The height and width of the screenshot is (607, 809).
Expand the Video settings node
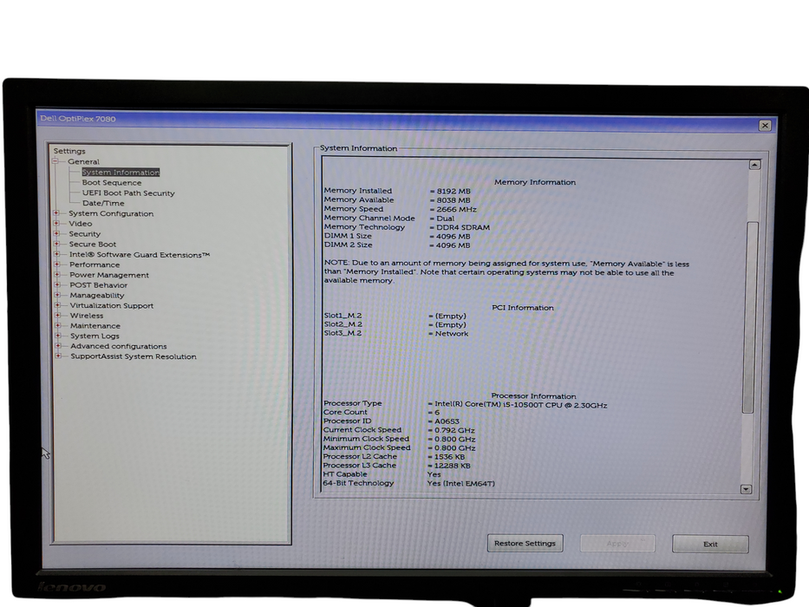coord(56,223)
